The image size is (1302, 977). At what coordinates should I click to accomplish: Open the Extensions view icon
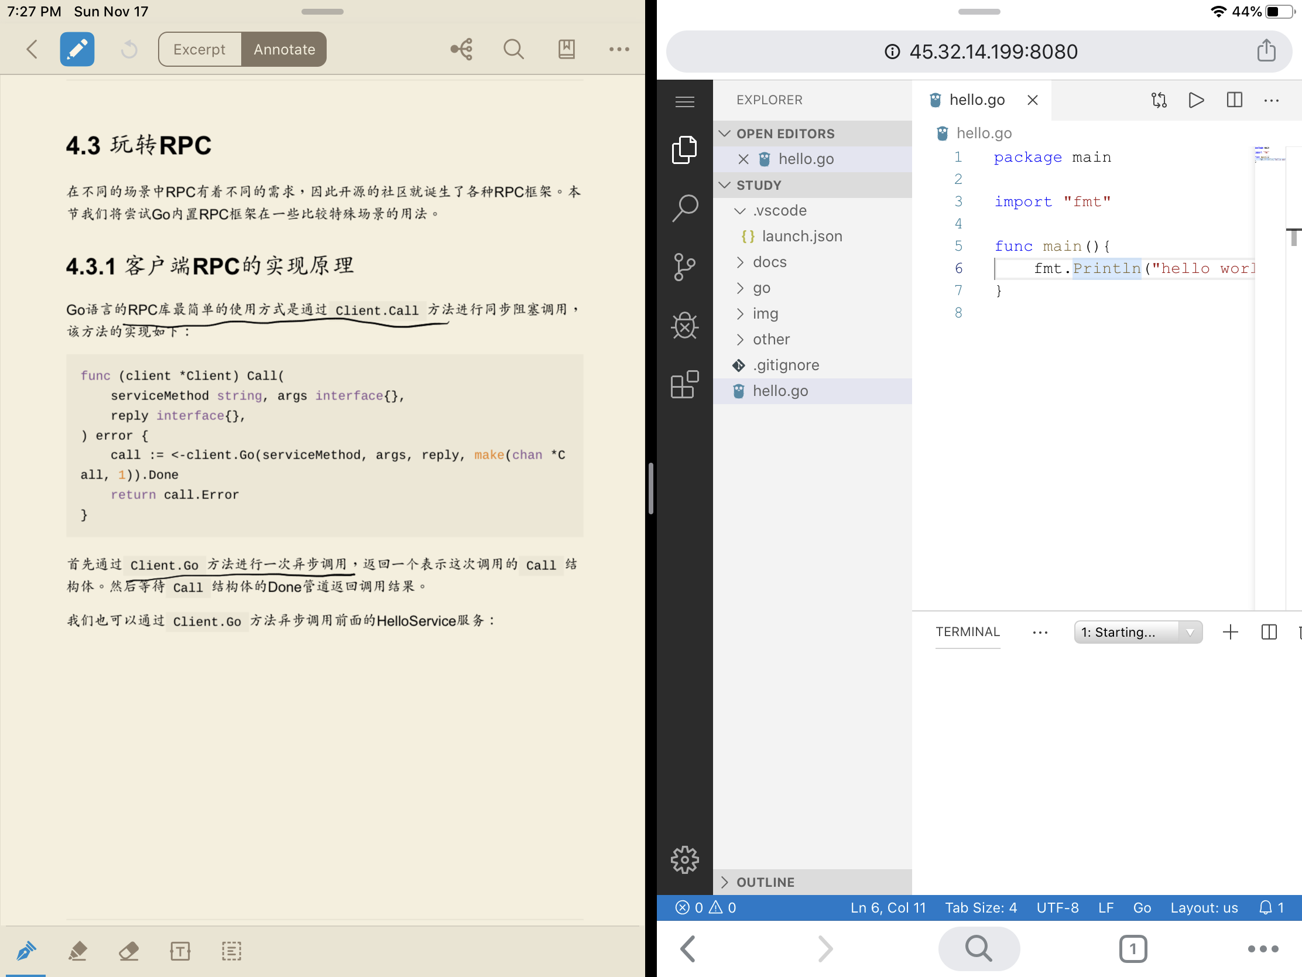(684, 385)
